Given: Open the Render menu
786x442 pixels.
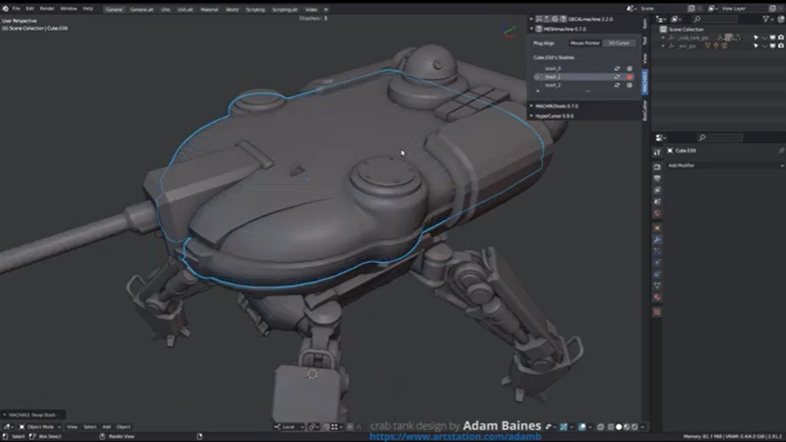Looking at the screenshot, I should click(x=47, y=8).
